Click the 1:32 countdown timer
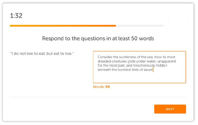Screen dimensions: 198x125 pos(16,16)
